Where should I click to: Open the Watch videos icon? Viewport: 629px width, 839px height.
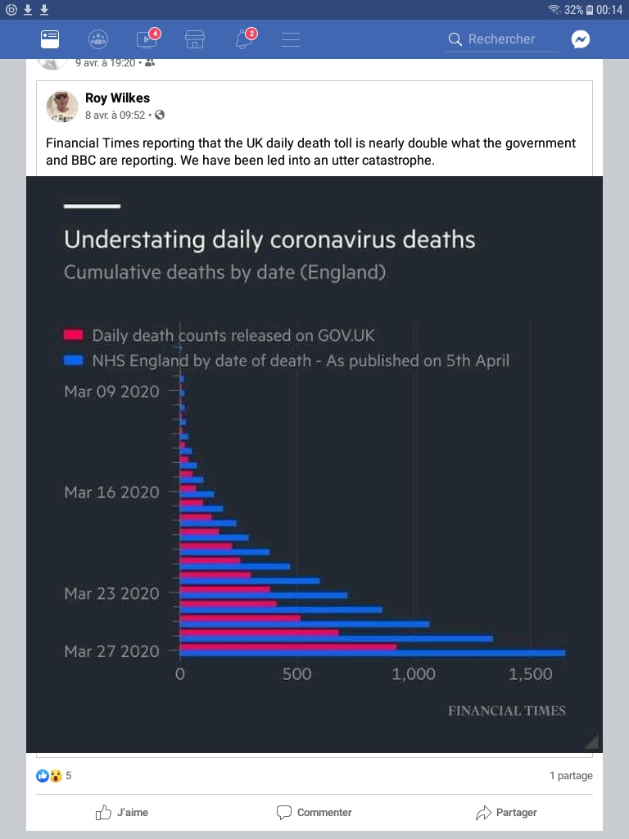(x=147, y=39)
